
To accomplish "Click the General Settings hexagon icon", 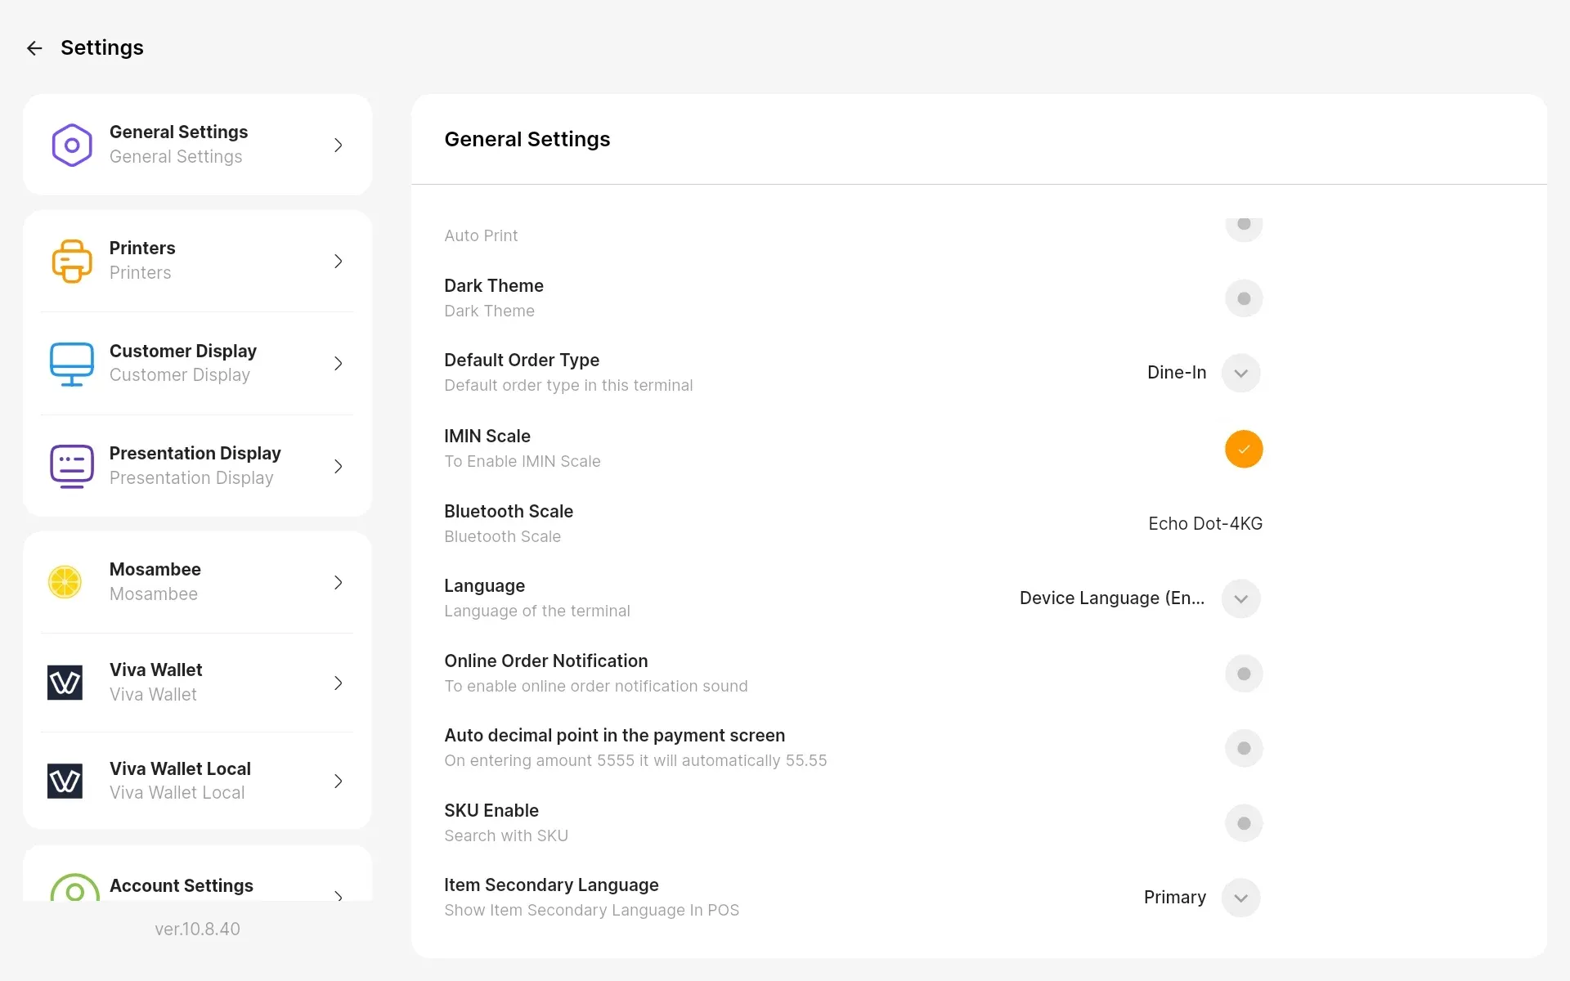I will pyautogui.click(x=72, y=145).
